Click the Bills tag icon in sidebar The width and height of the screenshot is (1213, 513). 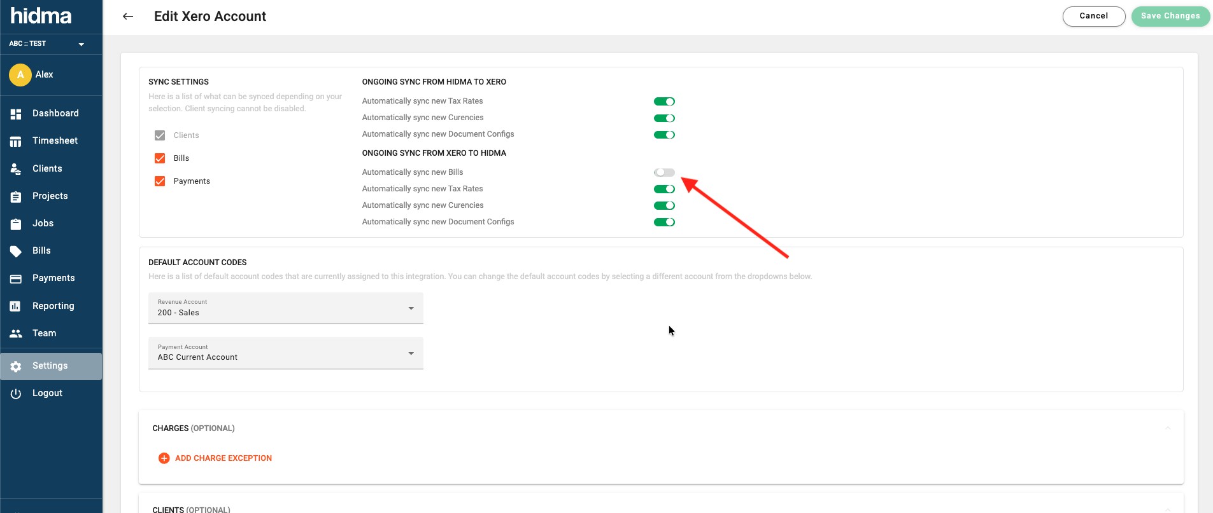tap(16, 251)
